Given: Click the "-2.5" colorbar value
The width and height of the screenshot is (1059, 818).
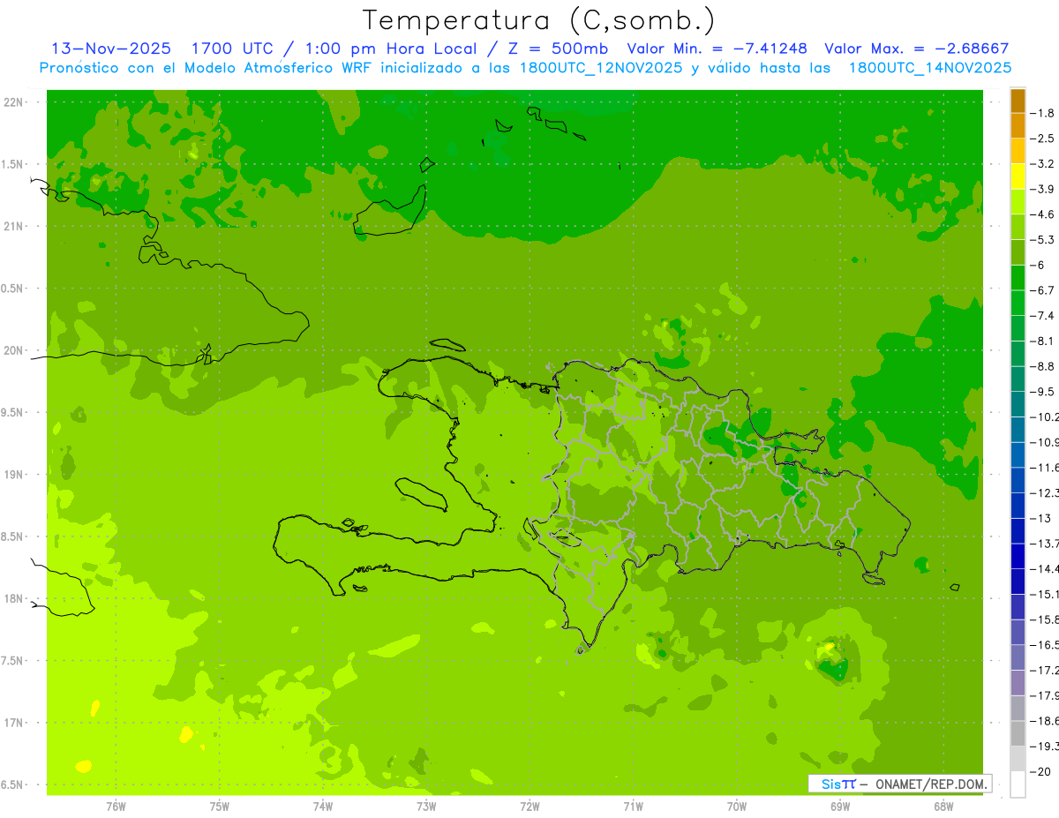Looking at the screenshot, I should click(1042, 139).
